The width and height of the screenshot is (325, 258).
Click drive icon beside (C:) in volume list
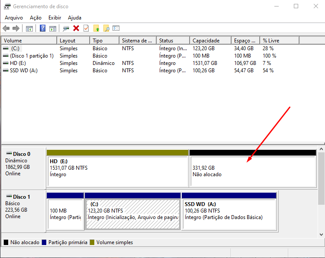click(x=6, y=48)
